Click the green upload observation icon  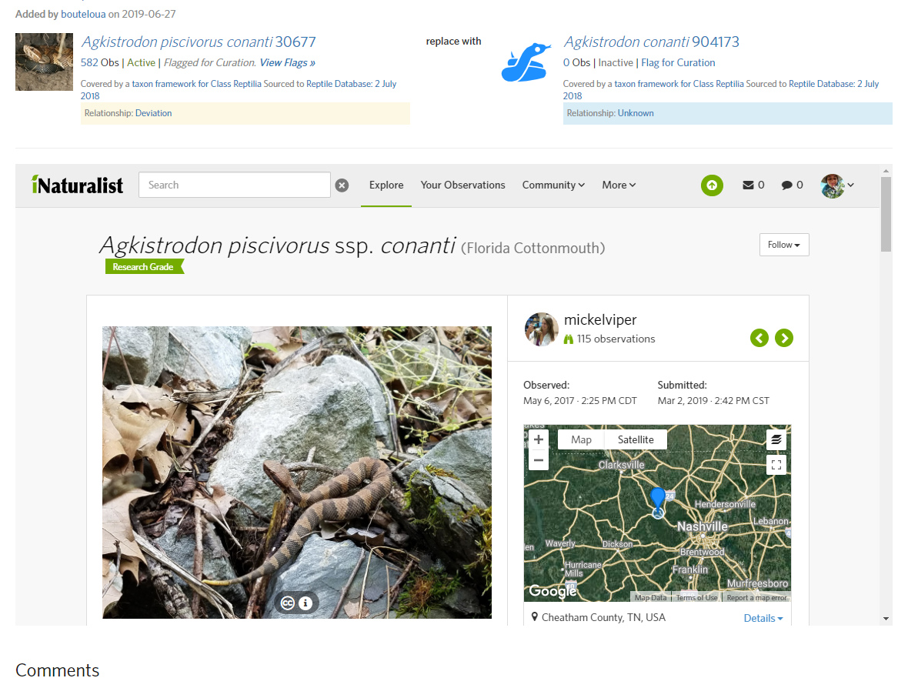click(712, 185)
